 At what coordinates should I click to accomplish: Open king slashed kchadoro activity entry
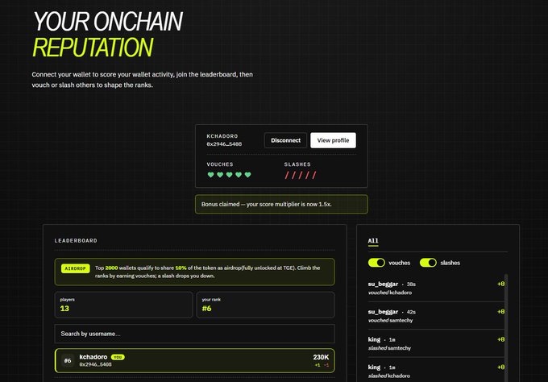point(436,371)
